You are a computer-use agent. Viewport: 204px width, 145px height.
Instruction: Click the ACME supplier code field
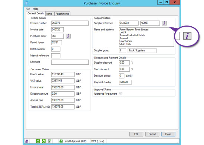point(150,23)
